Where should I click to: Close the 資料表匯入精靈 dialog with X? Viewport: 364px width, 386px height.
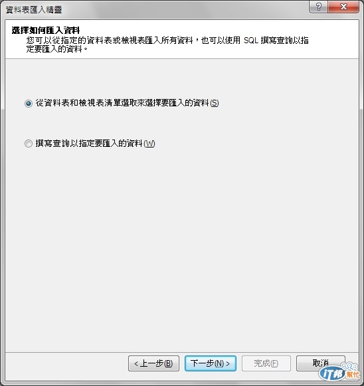[343, 7]
